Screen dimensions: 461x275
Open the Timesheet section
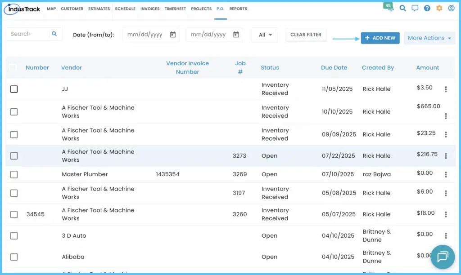(175, 9)
